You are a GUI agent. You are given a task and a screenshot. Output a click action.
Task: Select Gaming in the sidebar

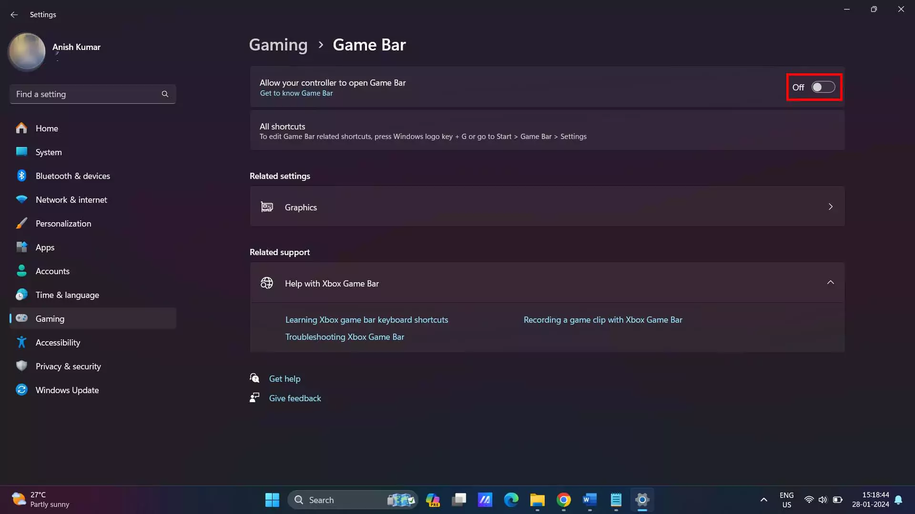pos(93,319)
